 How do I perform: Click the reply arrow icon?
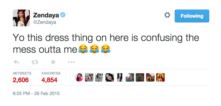pyautogui.click(x=16, y=62)
